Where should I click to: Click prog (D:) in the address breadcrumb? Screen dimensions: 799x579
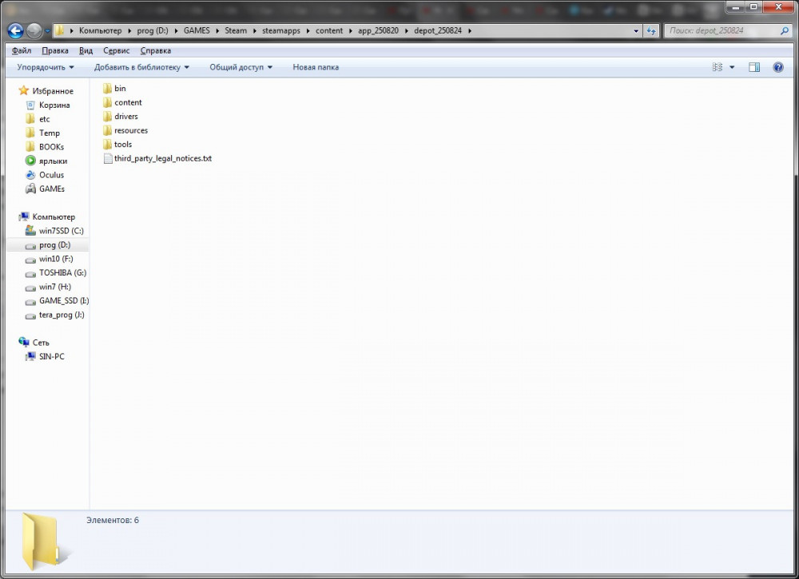(x=153, y=30)
